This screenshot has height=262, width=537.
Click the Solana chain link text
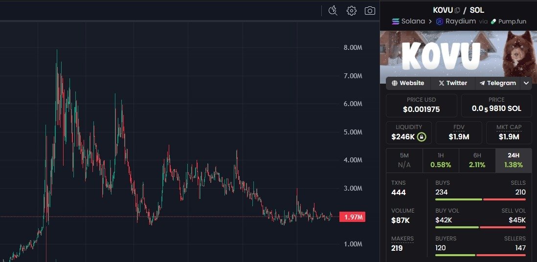(413, 21)
